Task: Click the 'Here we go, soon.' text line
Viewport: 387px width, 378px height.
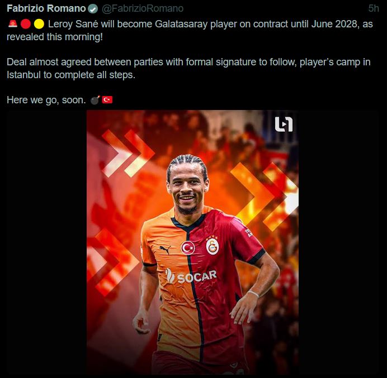Action: [x=46, y=100]
